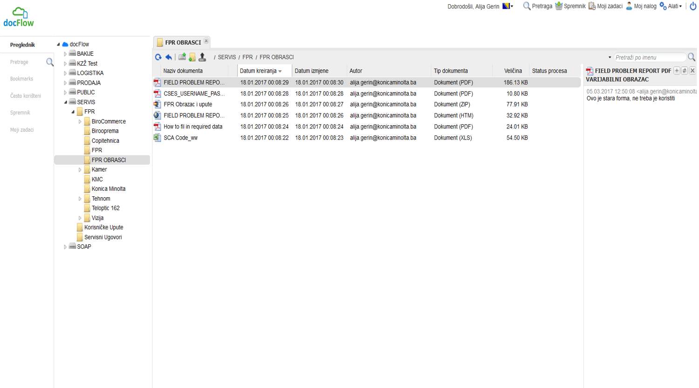Expand the SOAP drive node

[x=66, y=247]
